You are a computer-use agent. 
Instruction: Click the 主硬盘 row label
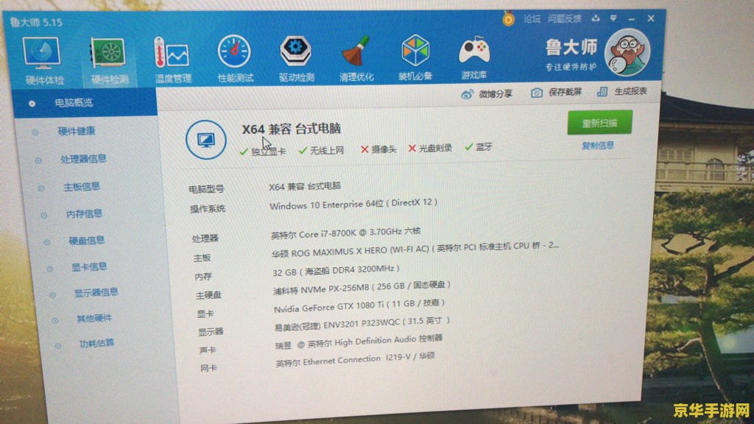208,295
